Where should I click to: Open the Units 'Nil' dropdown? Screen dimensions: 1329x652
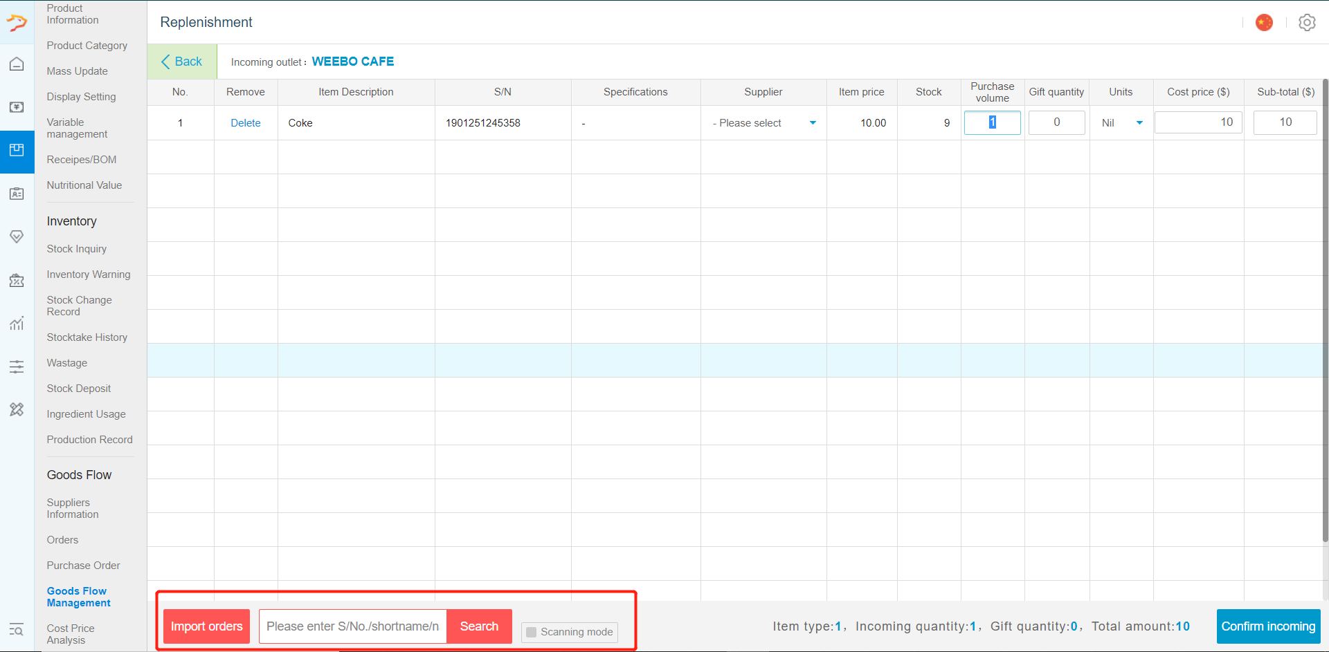click(1121, 123)
